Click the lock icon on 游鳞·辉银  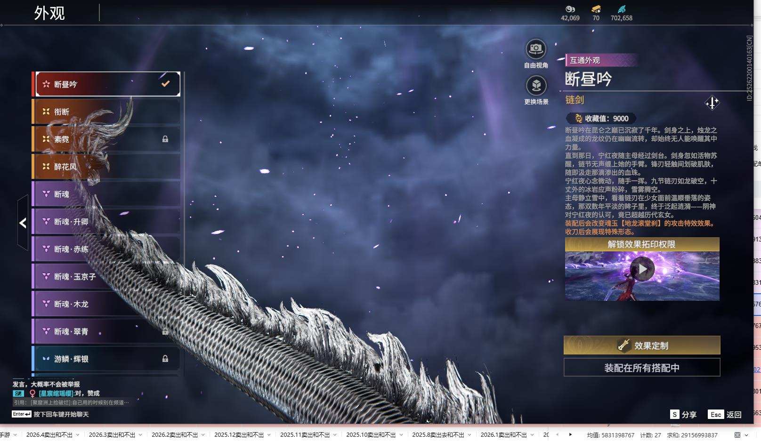[165, 359]
